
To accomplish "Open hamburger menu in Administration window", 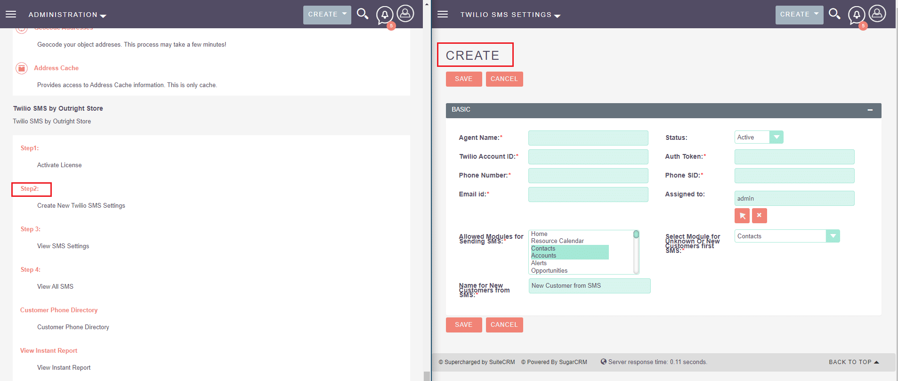I will point(11,14).
